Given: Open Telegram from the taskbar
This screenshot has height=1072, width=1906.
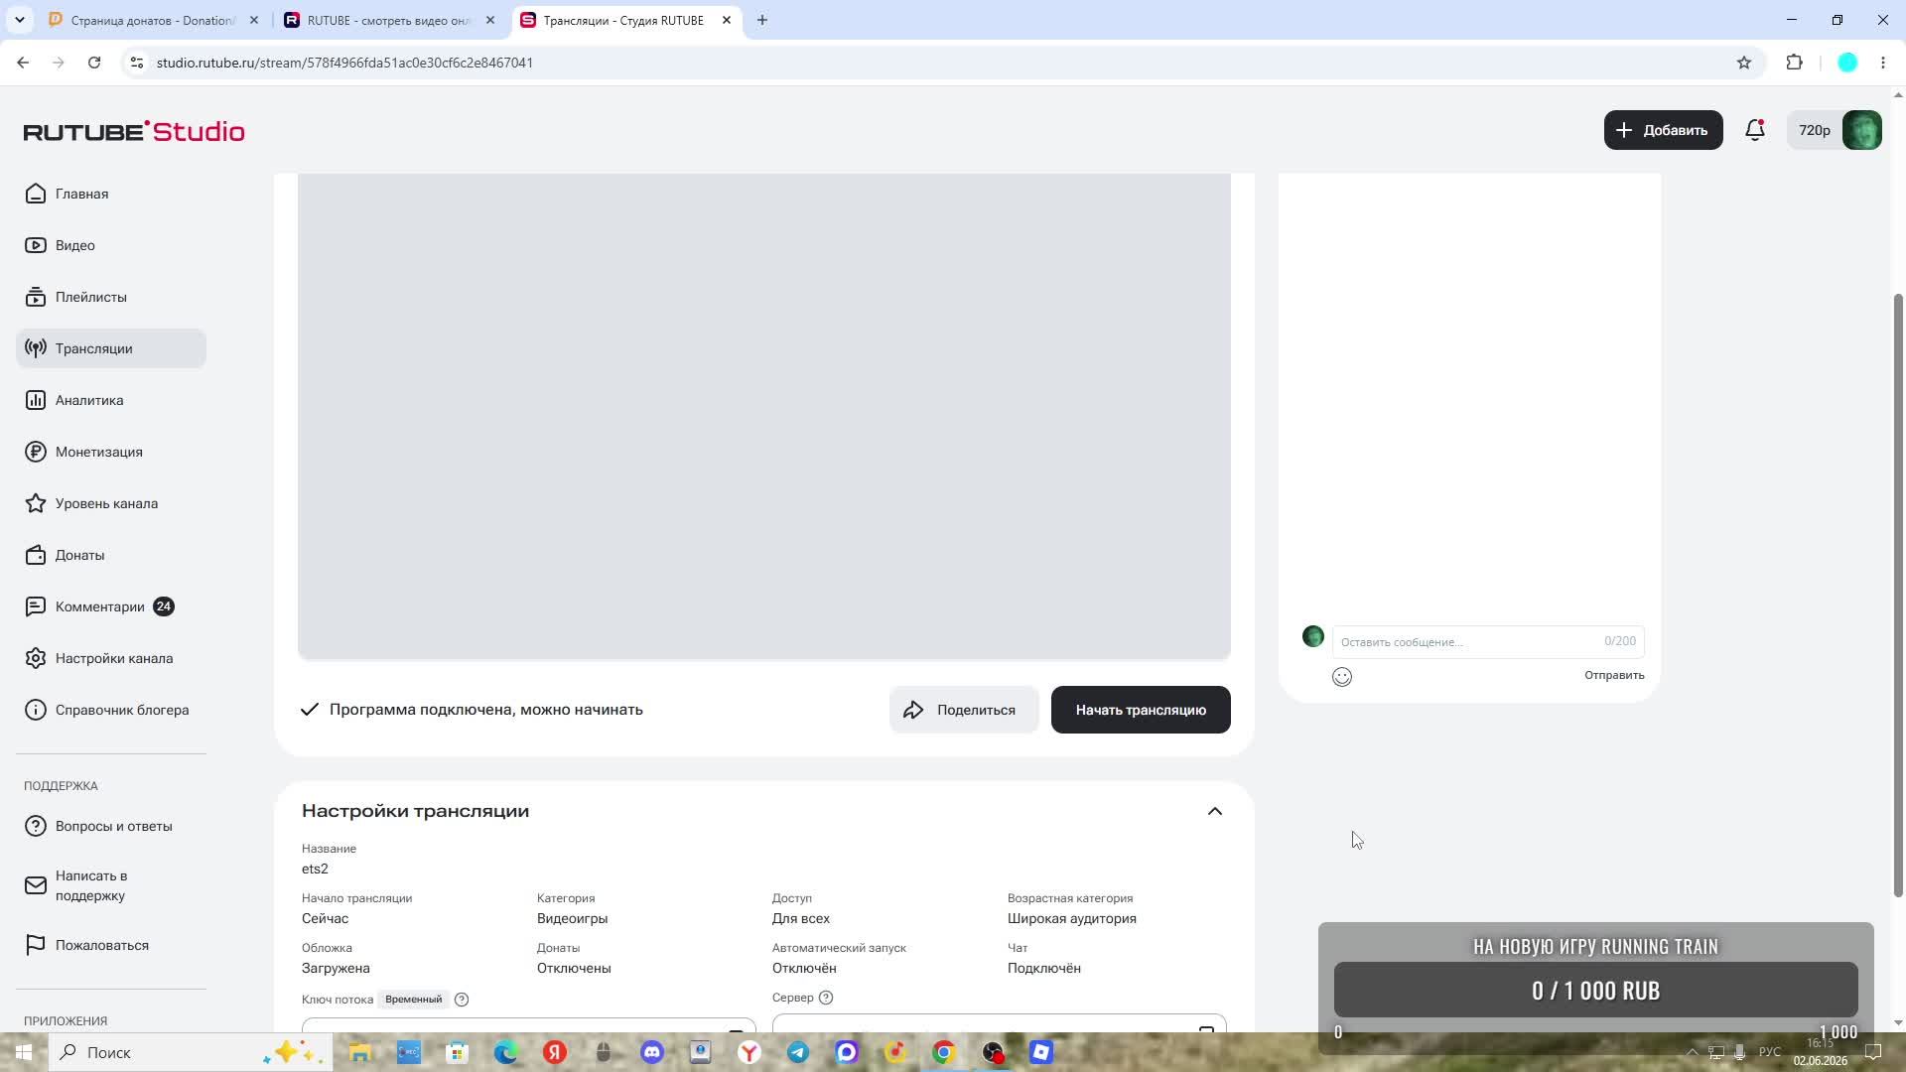Looking at the screenshot, I should [x=798, y=1052].
